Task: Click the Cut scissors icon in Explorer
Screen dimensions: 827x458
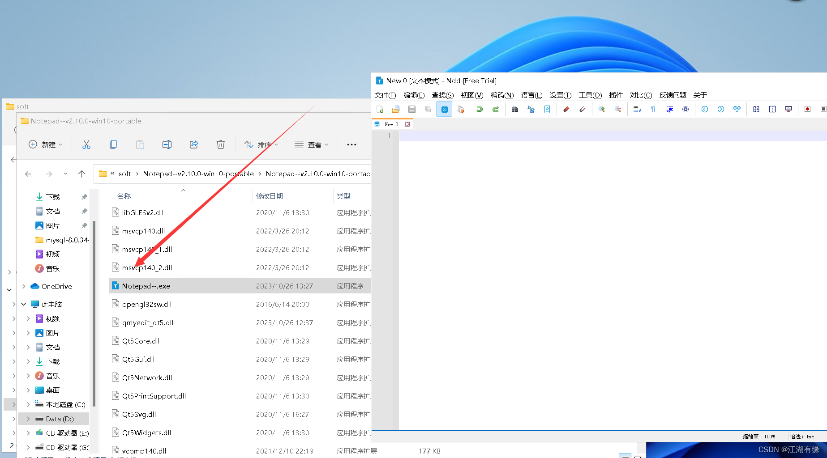Action: (x=86, y=144)
